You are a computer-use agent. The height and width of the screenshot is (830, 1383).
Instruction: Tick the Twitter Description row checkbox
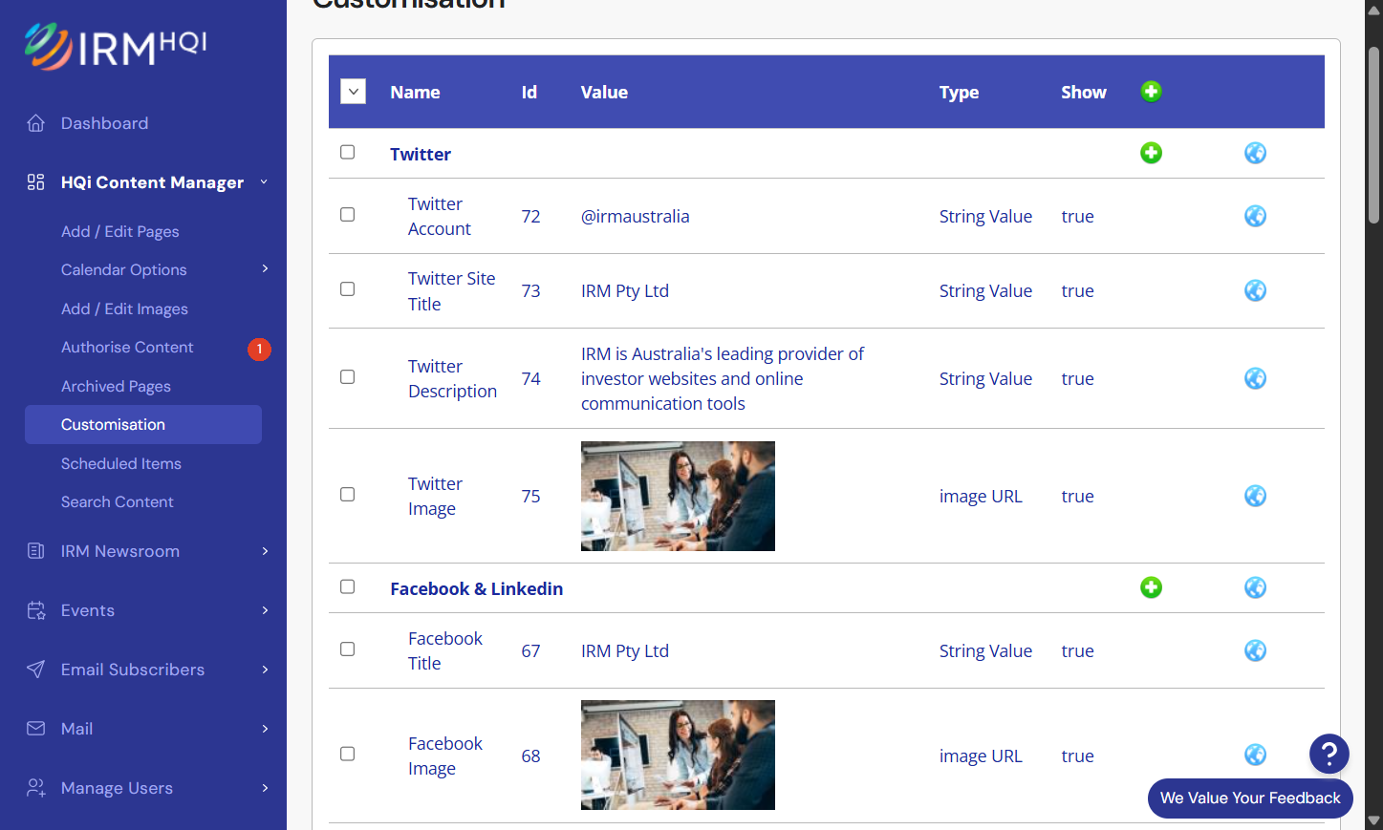(x=348, y=377)
